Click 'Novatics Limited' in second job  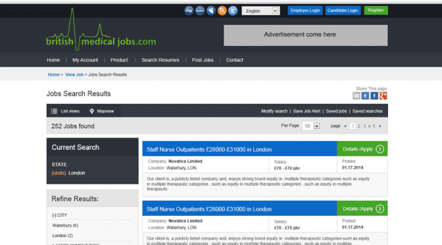tap(185, 221)
